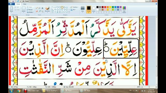
Task: Choose the Five-point star shape
Action: [57, 12]
